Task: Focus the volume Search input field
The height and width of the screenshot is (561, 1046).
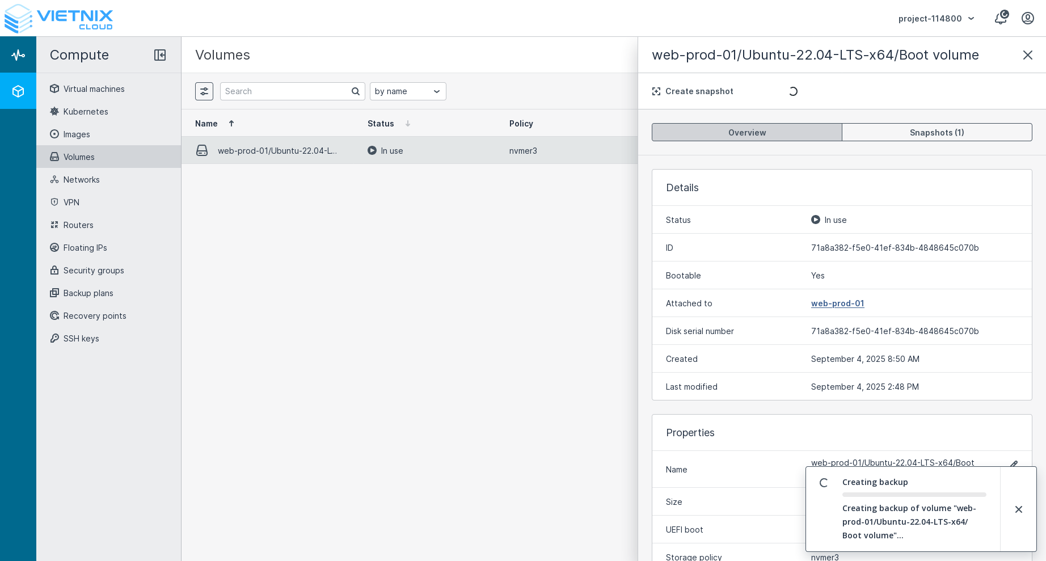Action: point(285,91)
